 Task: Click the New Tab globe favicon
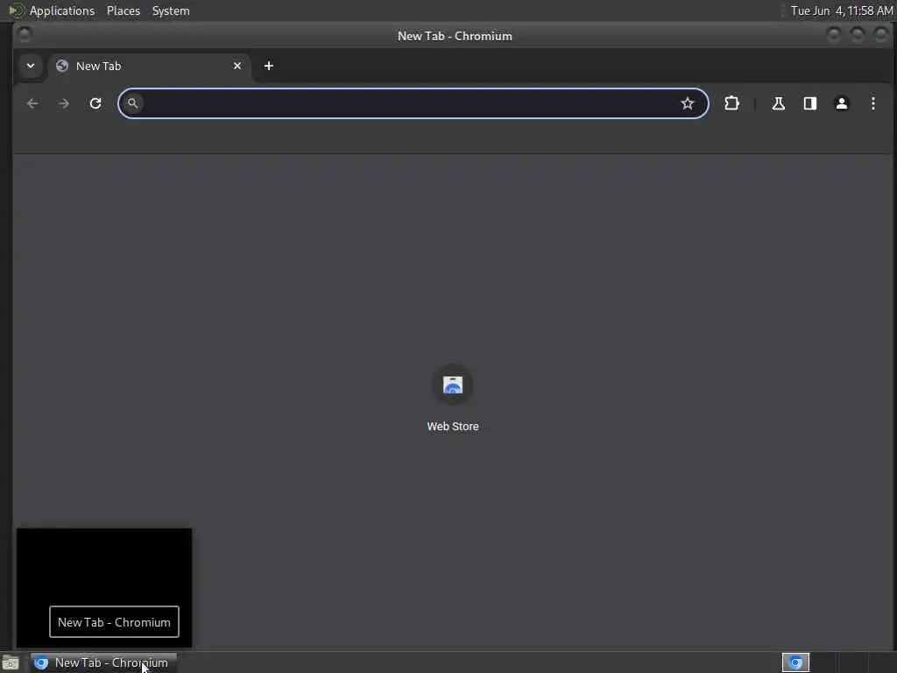click(62, 66)
